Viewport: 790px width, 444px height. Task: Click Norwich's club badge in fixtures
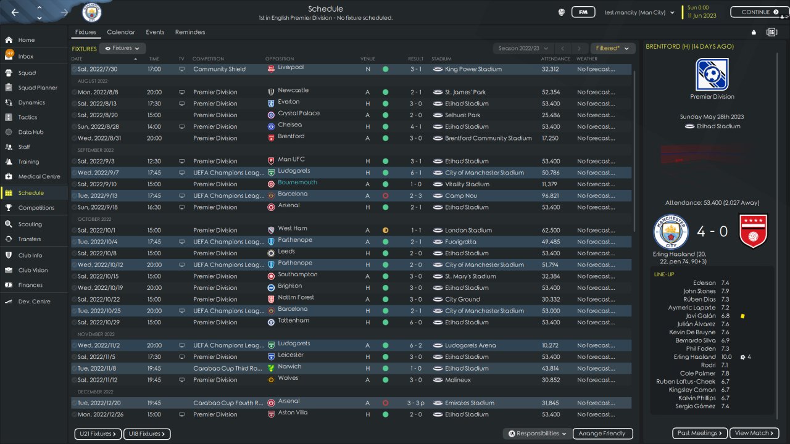[271, 368]
